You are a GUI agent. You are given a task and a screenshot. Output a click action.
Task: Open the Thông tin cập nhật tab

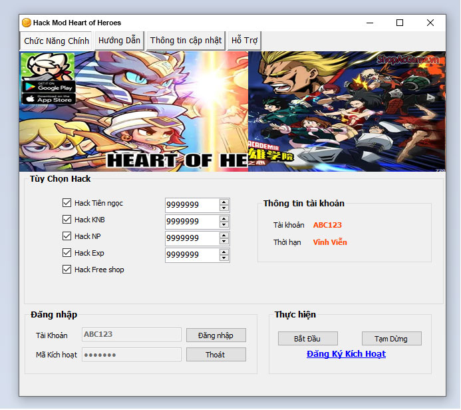(x=186, y=41)
